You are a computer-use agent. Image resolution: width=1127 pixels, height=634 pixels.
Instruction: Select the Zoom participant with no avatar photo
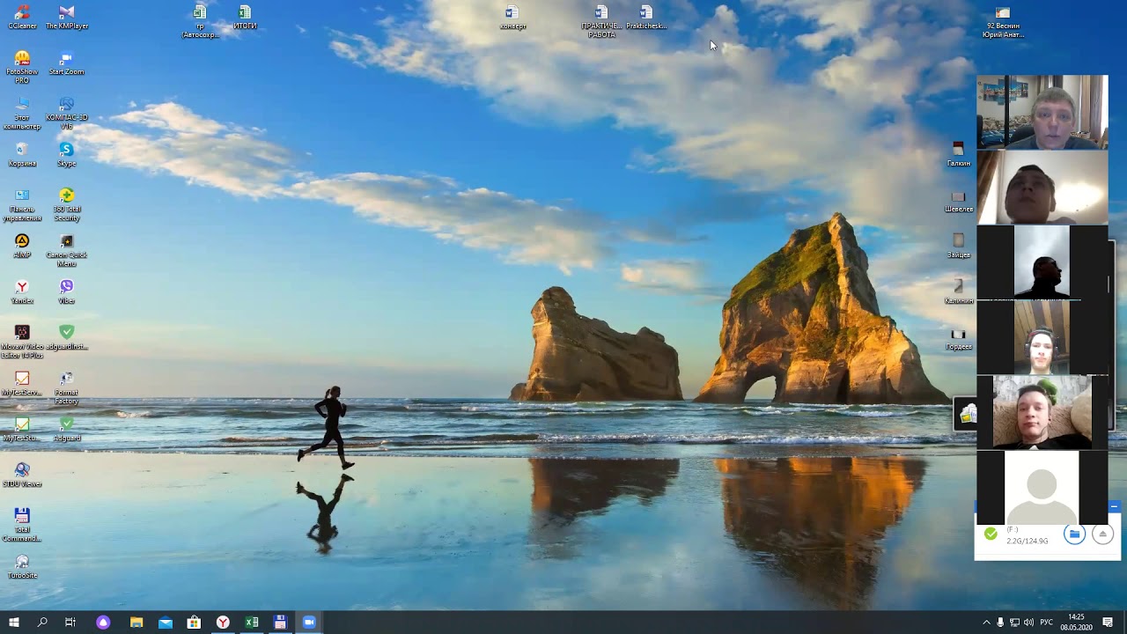click(1042, 487)
